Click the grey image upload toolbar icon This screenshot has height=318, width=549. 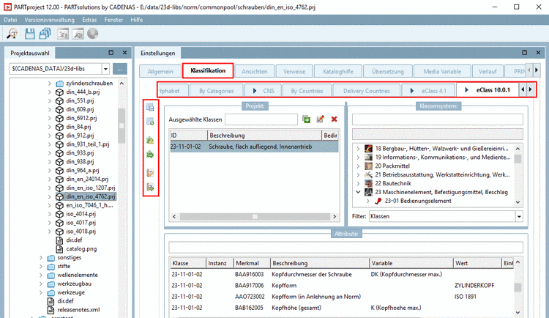pyautogui.click(x=63, y=34)
